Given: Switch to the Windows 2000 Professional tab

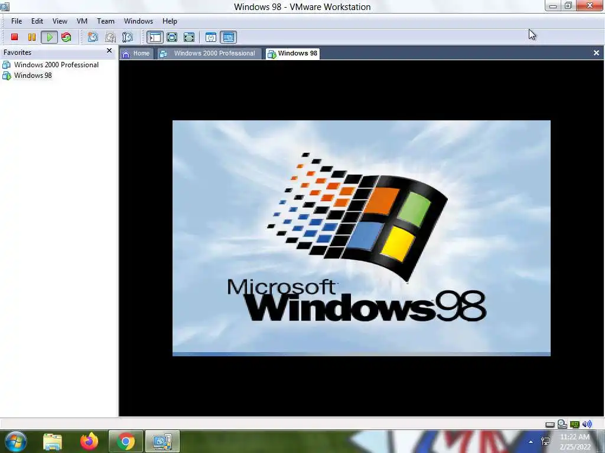Looking at the screenshot, I should 209,54.
